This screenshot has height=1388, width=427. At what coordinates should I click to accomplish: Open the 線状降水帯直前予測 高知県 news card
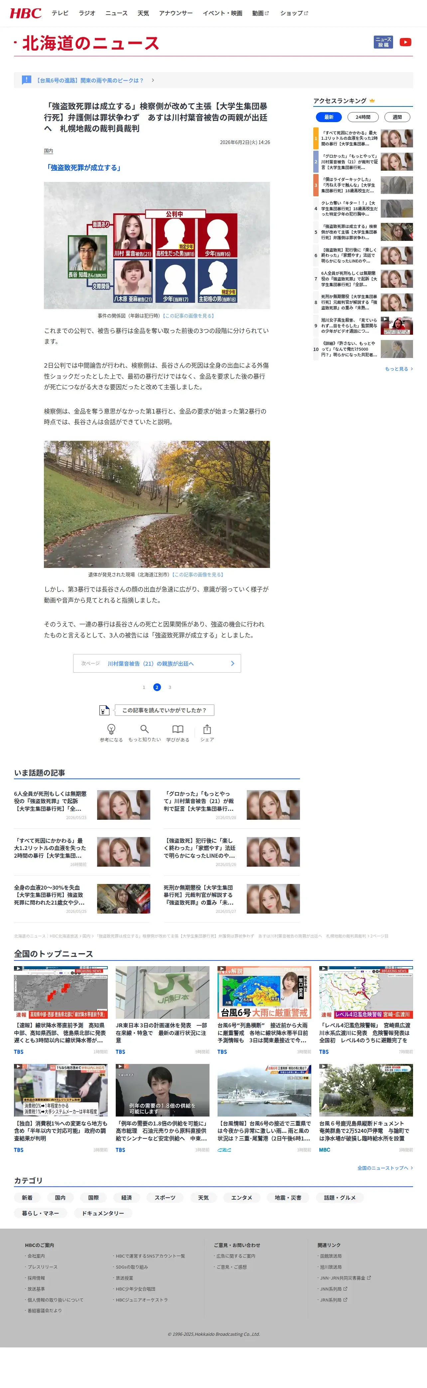pyautogui.click(x=61, y=1010)
